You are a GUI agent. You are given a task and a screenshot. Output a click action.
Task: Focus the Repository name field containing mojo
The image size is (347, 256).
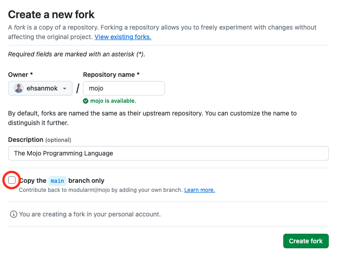coord(124,88)
